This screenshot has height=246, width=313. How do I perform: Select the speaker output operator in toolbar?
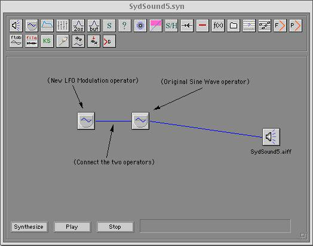point(16,26)
